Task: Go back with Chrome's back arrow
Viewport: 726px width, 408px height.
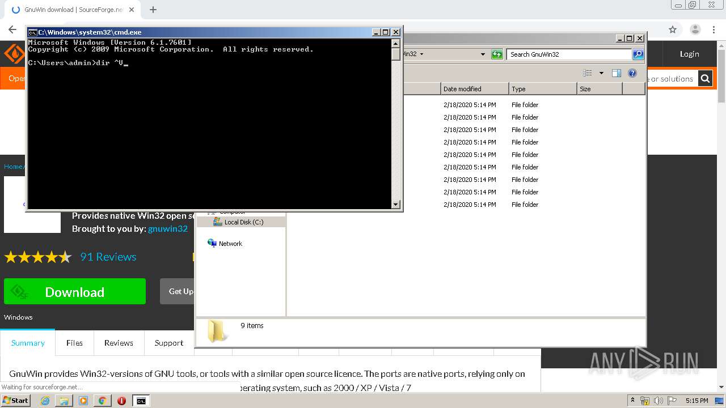Action: (12, 29)
